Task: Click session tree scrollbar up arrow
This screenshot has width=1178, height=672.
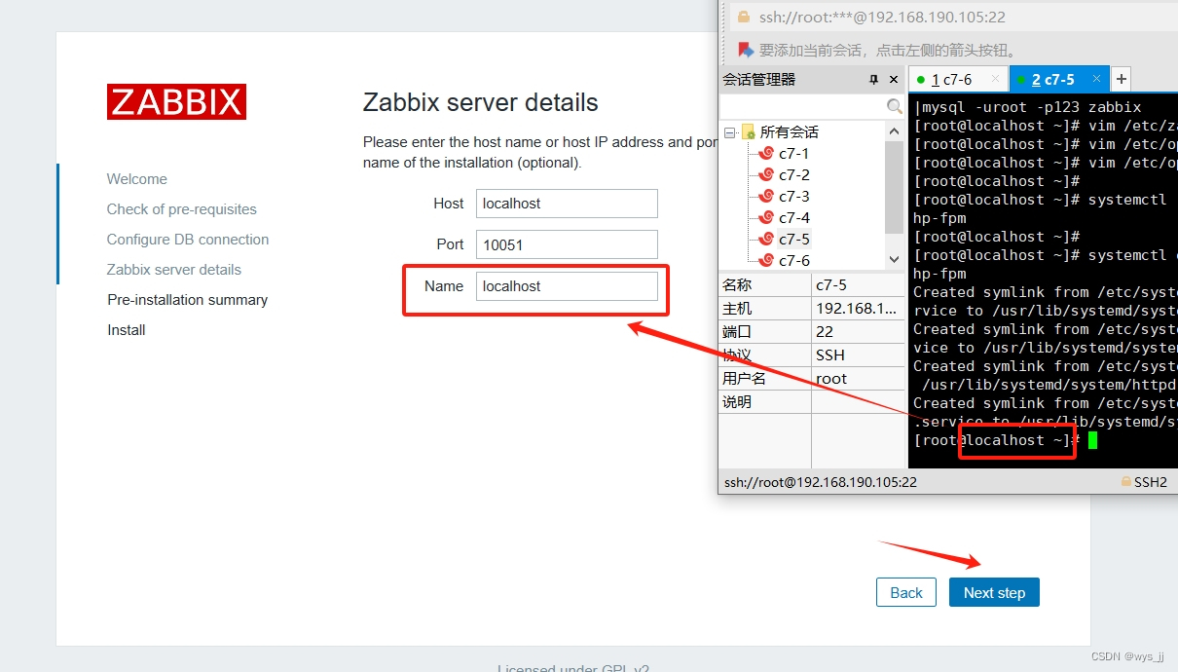Action: pyautogui.click(x=894, y=131)
